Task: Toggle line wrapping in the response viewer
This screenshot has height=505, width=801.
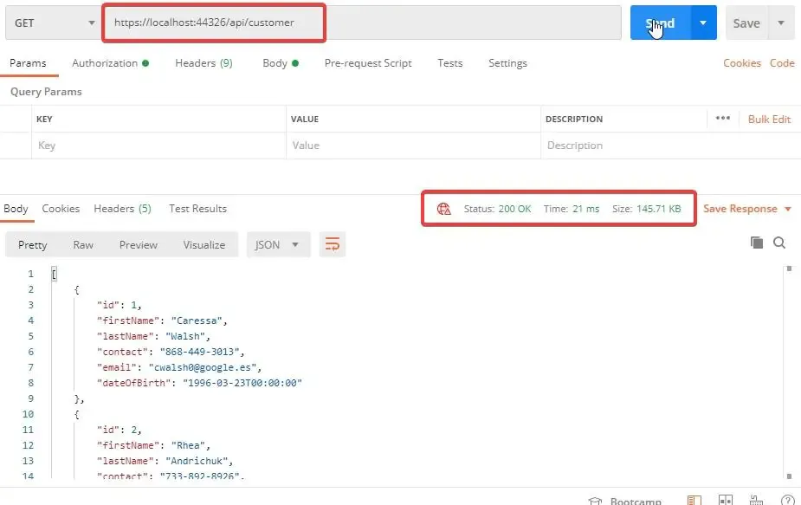Action: (x=333, y=245)
